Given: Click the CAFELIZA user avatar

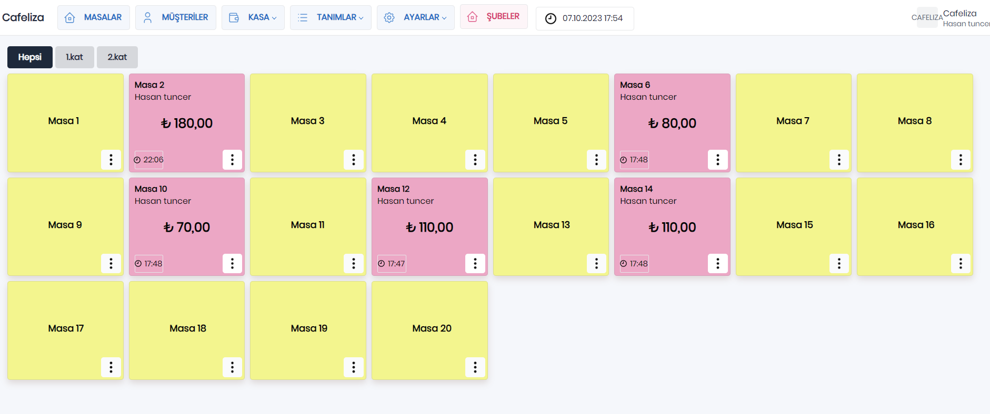Looking at the screenshot, I should pos(927,17).
